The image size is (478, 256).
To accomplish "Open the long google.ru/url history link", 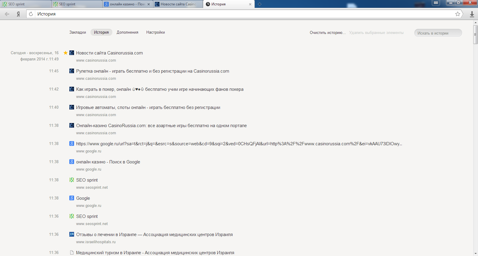I will click(239, 144).
